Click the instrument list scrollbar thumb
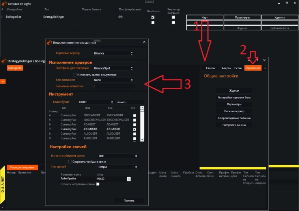 tap(142, 113)
